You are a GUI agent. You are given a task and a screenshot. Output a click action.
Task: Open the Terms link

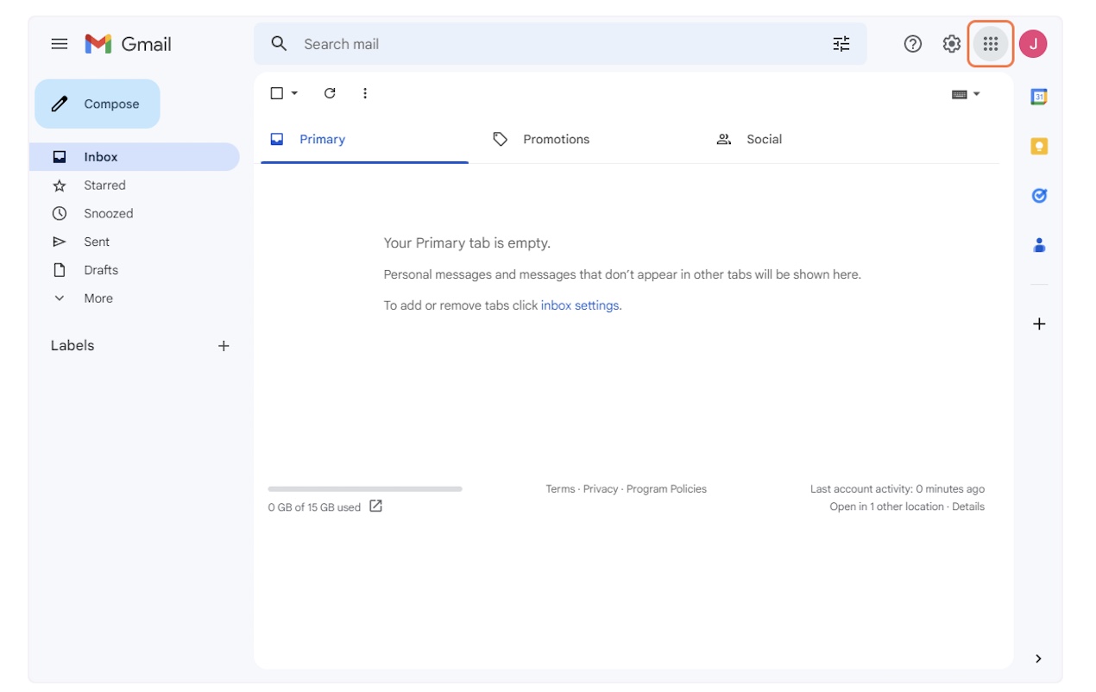click(560, 489)
